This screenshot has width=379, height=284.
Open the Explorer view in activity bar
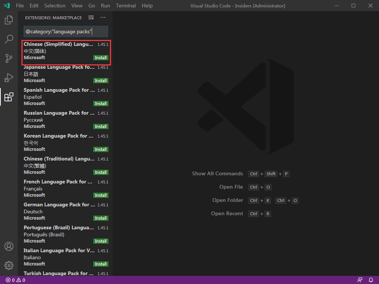[9, 20]
